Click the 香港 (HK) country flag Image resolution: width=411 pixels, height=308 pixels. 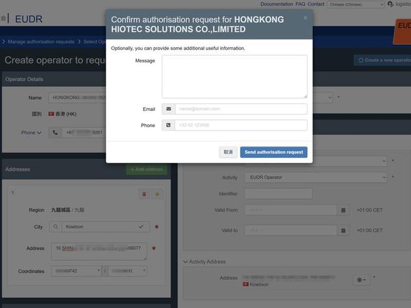pos(51,114)
